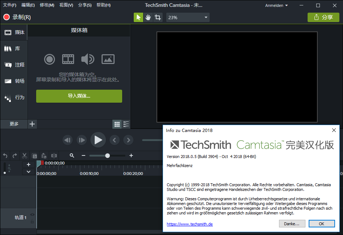Expand the track options chevron below add-track
The image size is (343, 235).
29,172
